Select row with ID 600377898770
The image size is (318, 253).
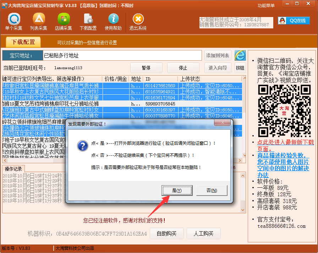coord(122,116)
